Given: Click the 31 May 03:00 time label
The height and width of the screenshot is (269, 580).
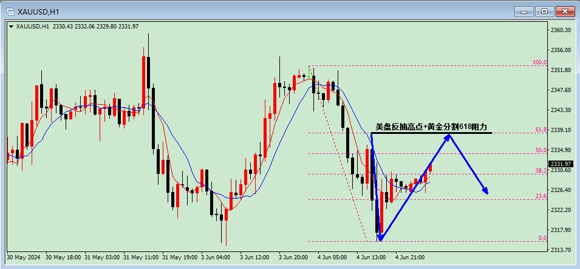Looking at the screenshot, I should 102,257.
